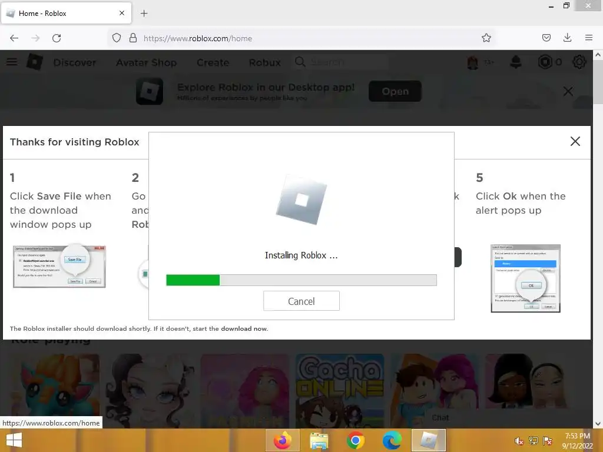Go forward in browser history
The image size is (603, 452).
(35, 38)
